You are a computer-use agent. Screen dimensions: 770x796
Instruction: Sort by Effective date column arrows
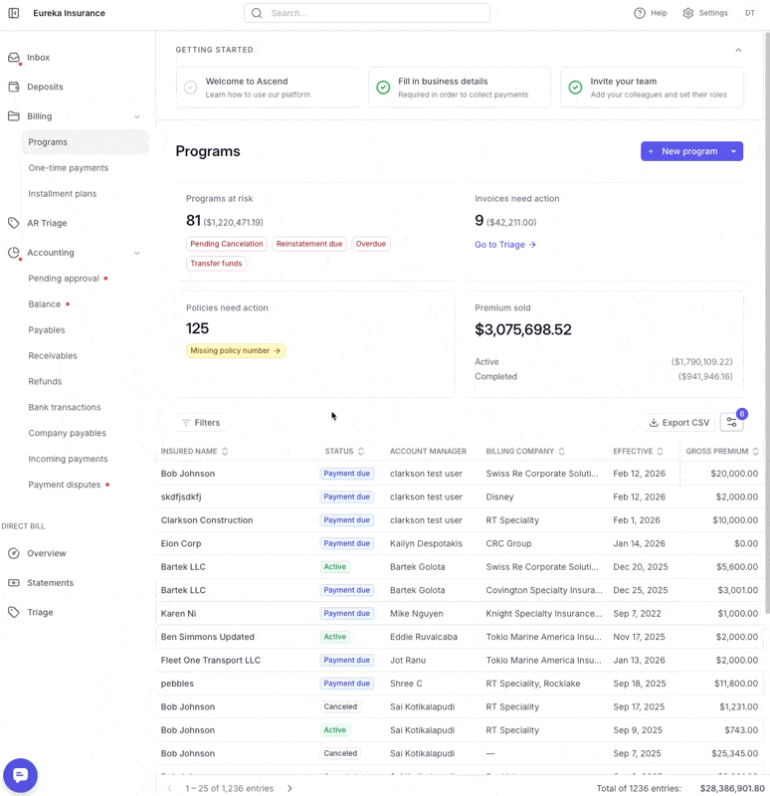[x=660, y=452]
